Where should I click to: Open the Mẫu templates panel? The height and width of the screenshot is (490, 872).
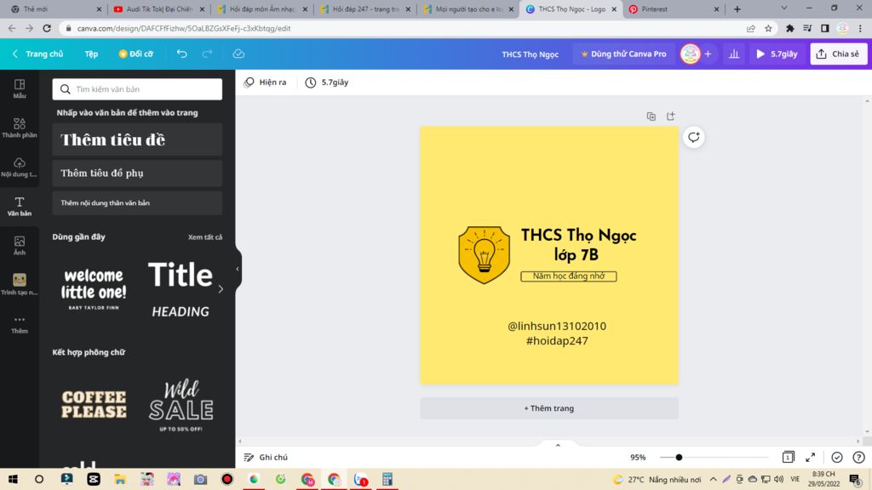[x=20, y=88]
